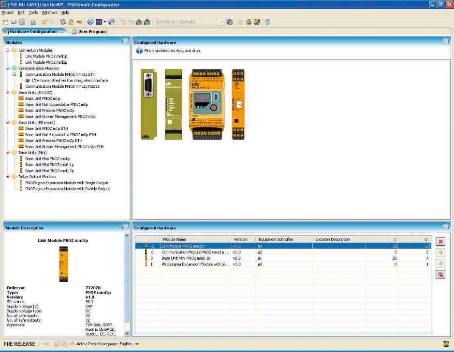The width and height of the screenshot is (454, 352).
Task: Click the PNOZ mm0.1p base unit image
Action: [x=207, y=104]
